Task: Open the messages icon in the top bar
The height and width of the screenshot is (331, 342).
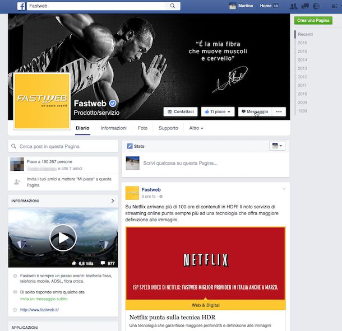Action: point(305,6)
